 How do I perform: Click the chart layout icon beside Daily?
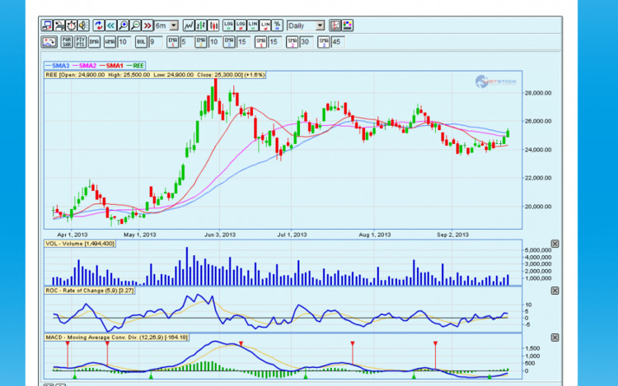point(335,26)
